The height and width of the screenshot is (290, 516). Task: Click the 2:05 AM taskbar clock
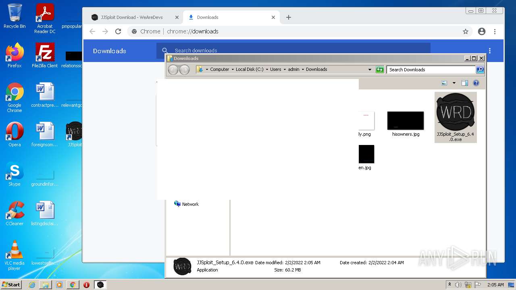495,285
